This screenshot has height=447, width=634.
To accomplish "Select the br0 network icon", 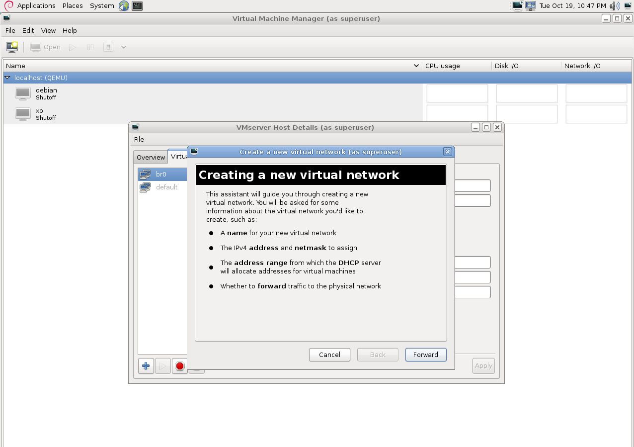I will pyautogui.click(x=145, y=174).
